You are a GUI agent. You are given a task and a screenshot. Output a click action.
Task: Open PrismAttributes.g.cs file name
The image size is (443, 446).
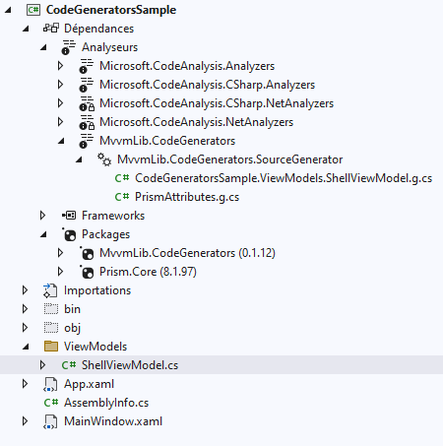(x=187, y=197)
